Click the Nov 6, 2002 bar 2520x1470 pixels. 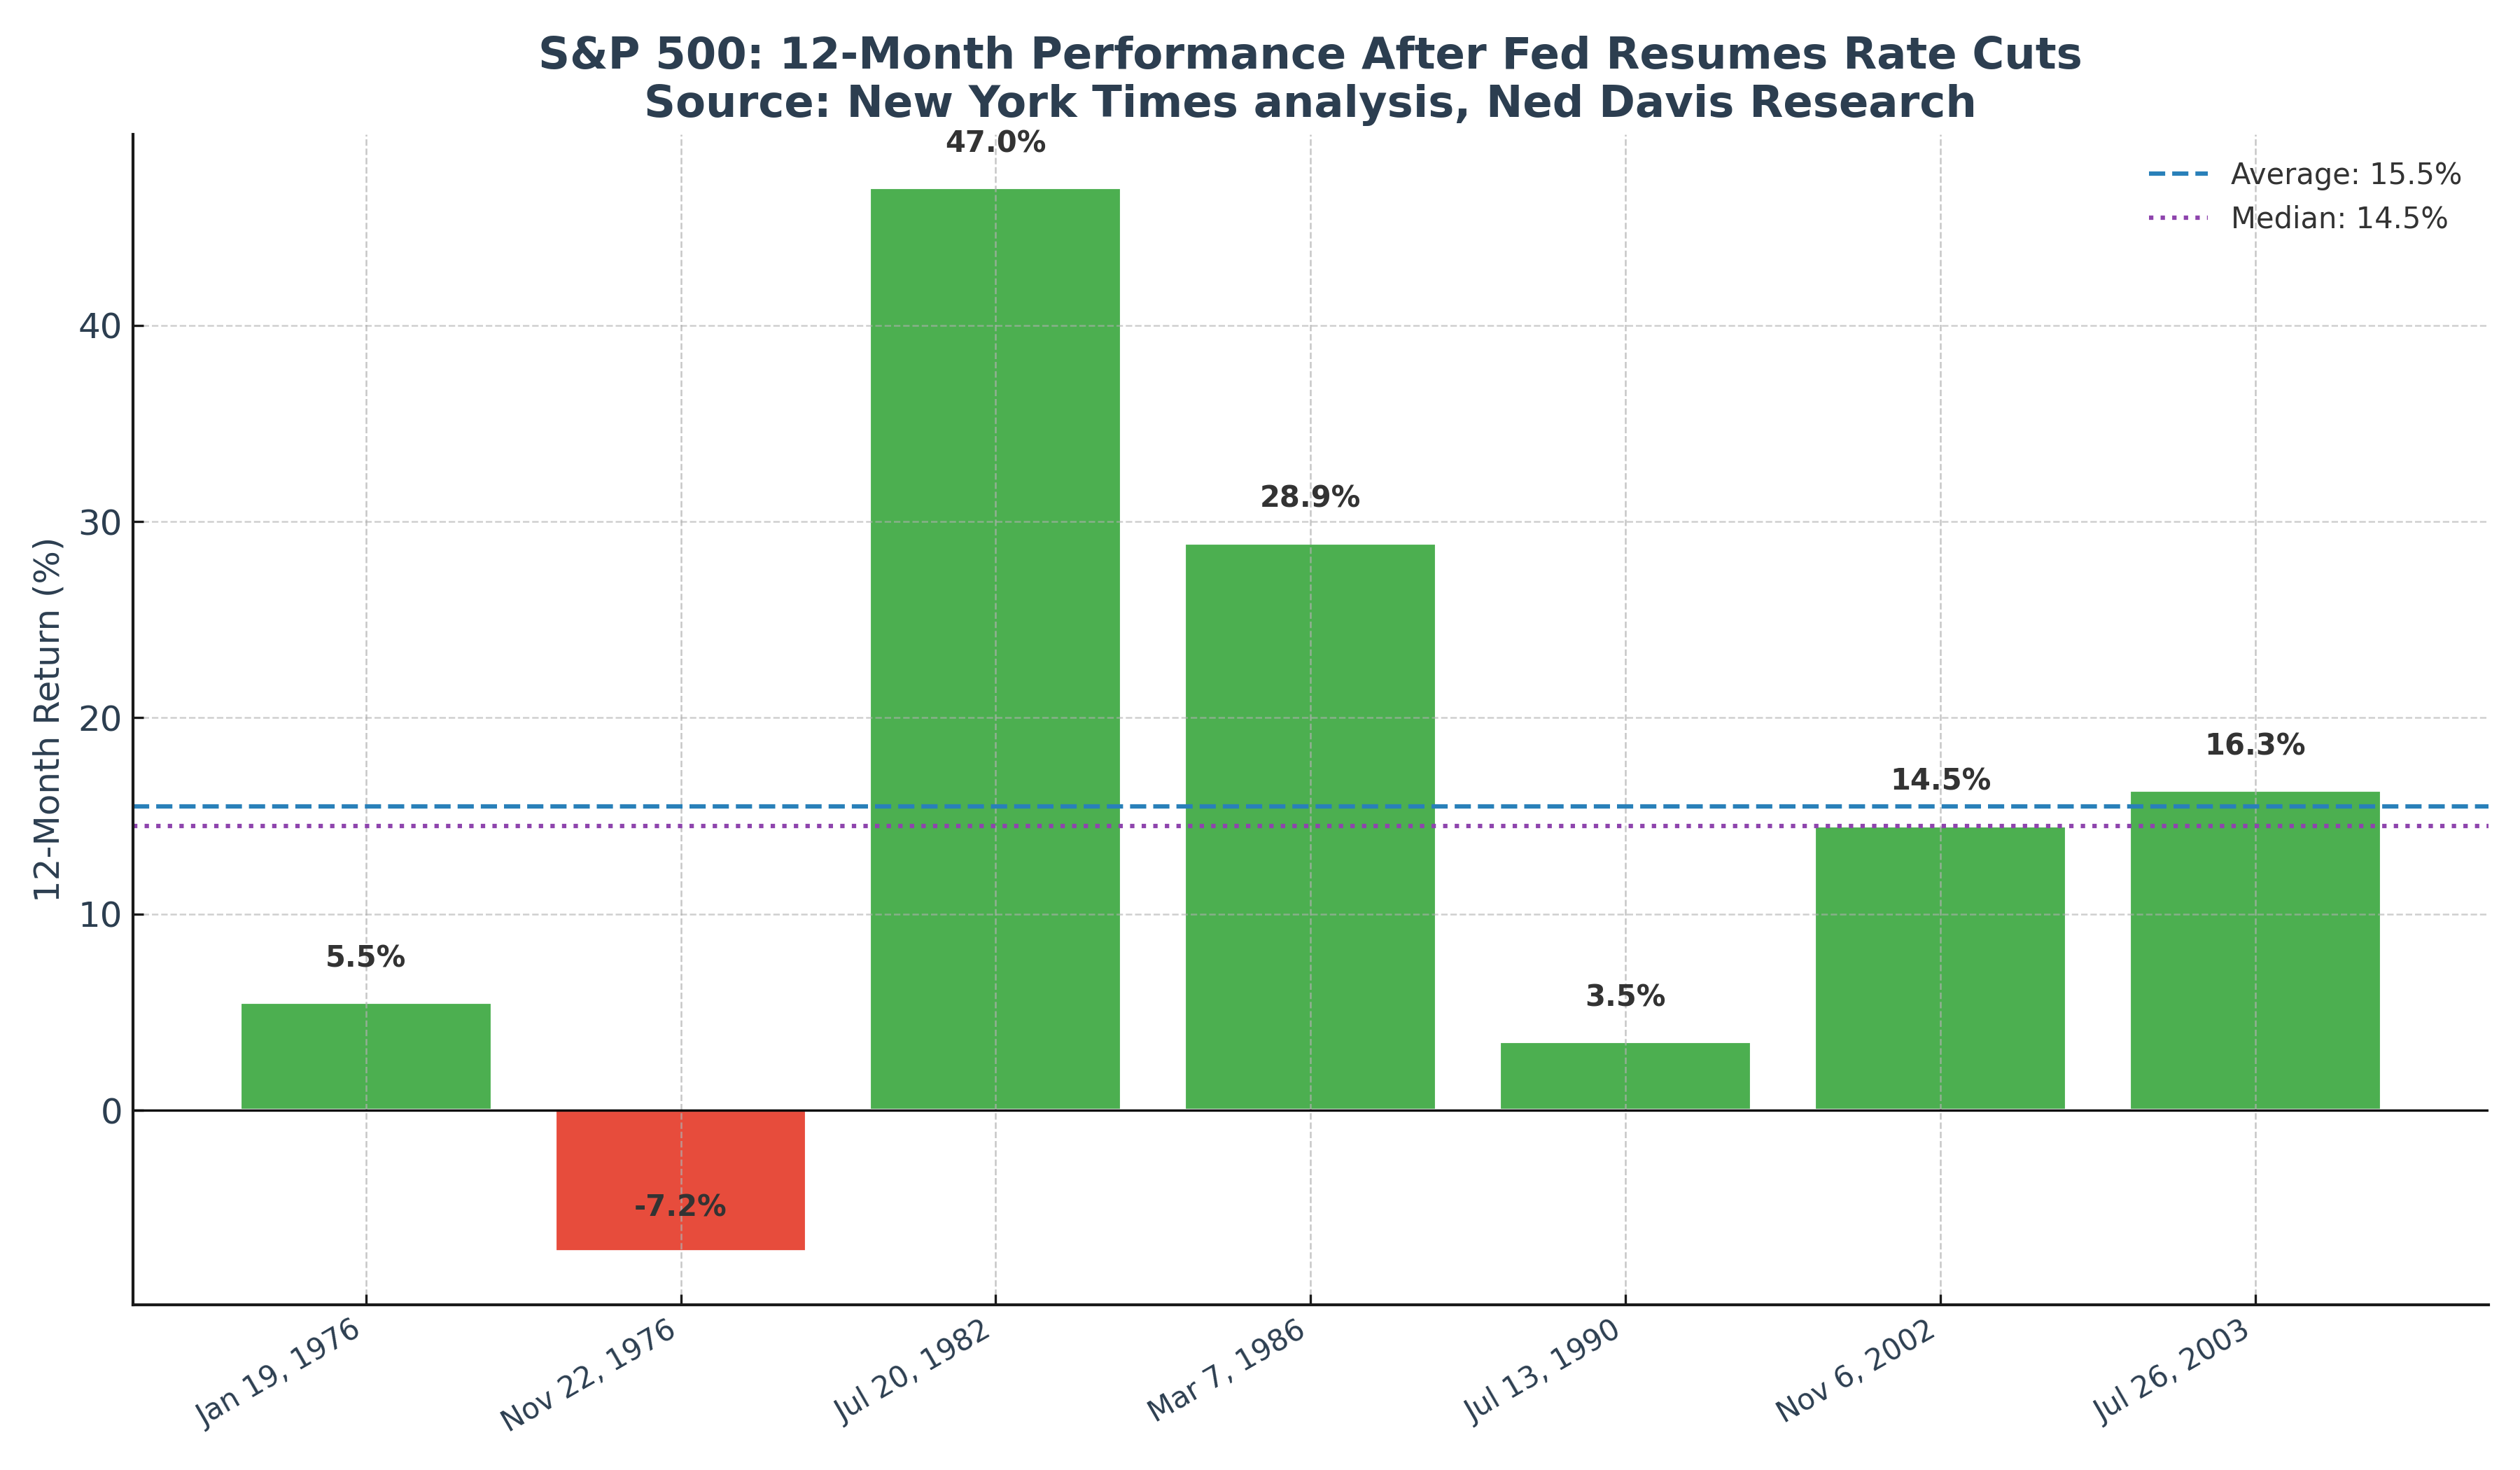pyautogui.click(x=1940, y=969)
